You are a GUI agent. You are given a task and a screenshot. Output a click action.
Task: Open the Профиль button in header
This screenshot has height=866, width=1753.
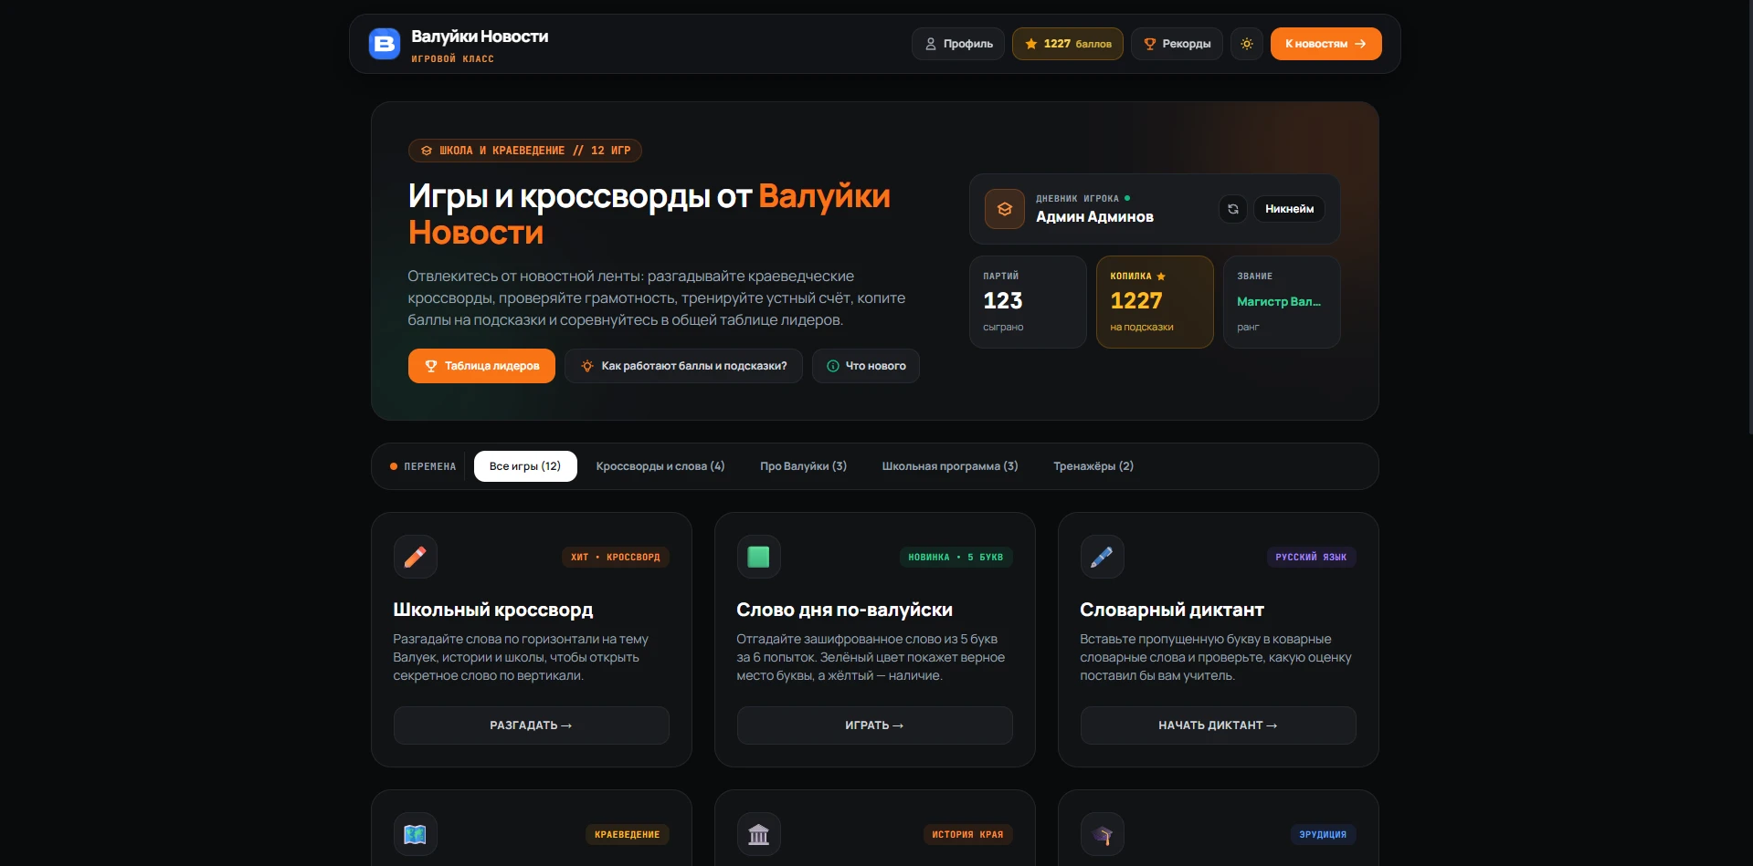[x=958, y=44]
